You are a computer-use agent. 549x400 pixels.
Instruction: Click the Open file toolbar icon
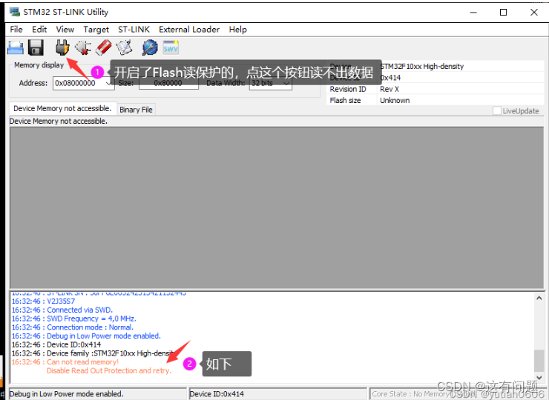pos(16,47)
